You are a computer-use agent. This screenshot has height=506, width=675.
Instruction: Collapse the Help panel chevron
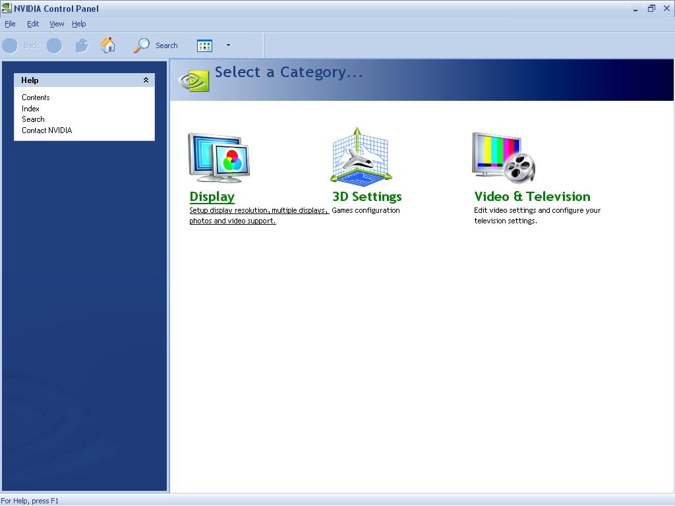pos(146,80)
